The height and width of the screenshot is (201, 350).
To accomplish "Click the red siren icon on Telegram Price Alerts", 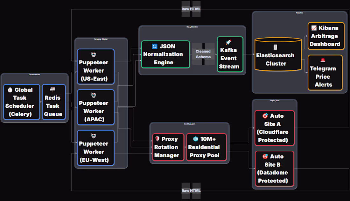I will 323,60.
